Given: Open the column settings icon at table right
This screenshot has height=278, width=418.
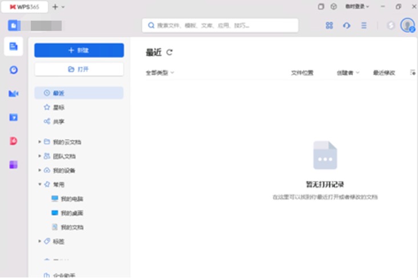Looking at the screenshot, I should (412, 73).
